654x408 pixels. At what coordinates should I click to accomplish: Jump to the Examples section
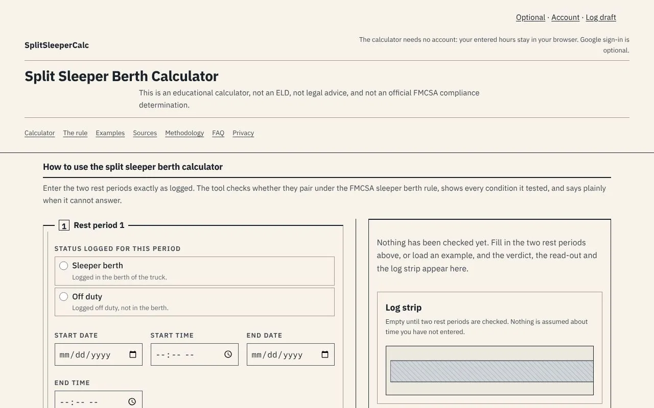110,133
